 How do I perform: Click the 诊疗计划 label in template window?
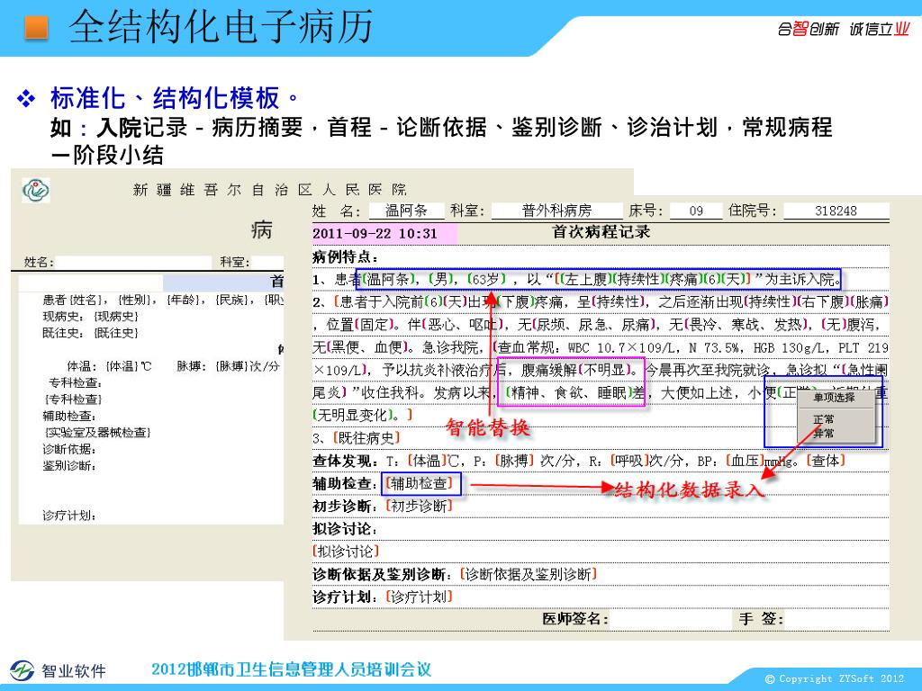coord(68,516)
